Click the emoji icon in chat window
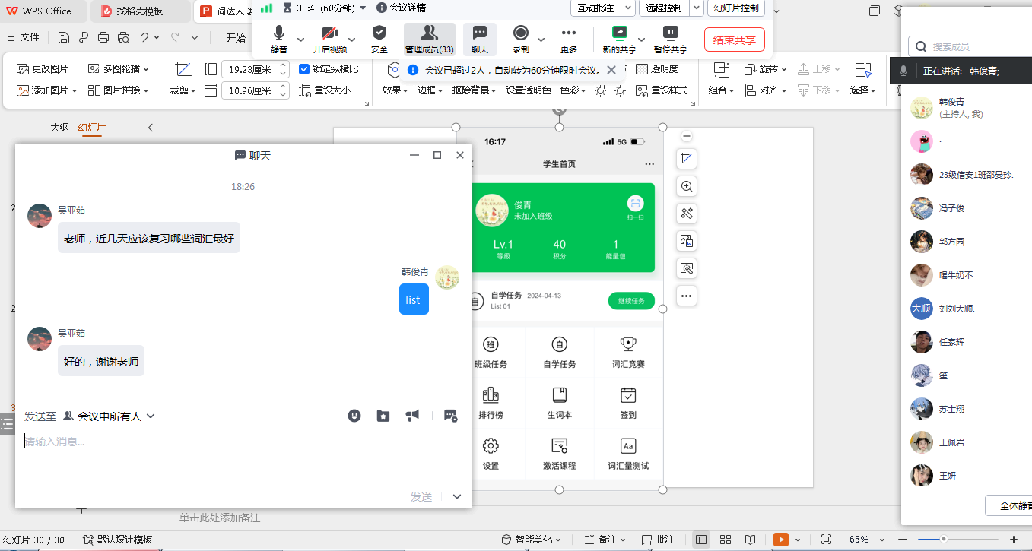Screen dimensions: 1032x551 [x=354, y=416]
